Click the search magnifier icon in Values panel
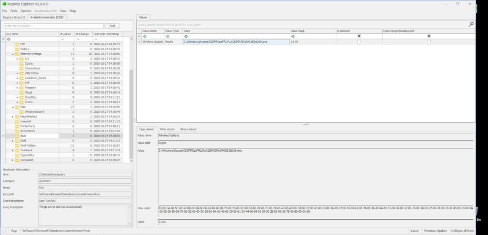The height and width of the screenshot is (235, 488). click(x=471, y=24)
